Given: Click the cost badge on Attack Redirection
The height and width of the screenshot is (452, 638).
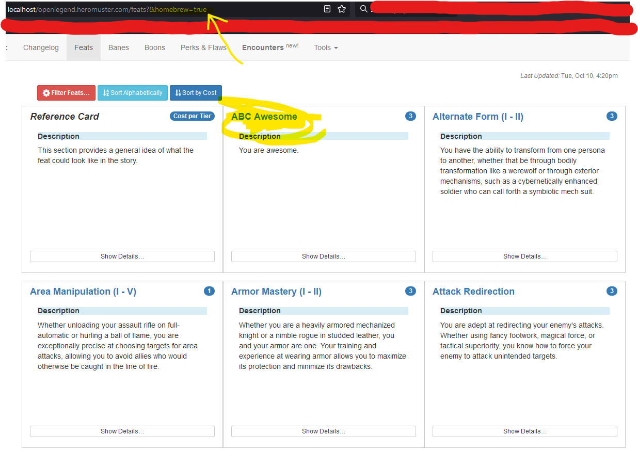Looking at the screenshot, I should (612, 291).
